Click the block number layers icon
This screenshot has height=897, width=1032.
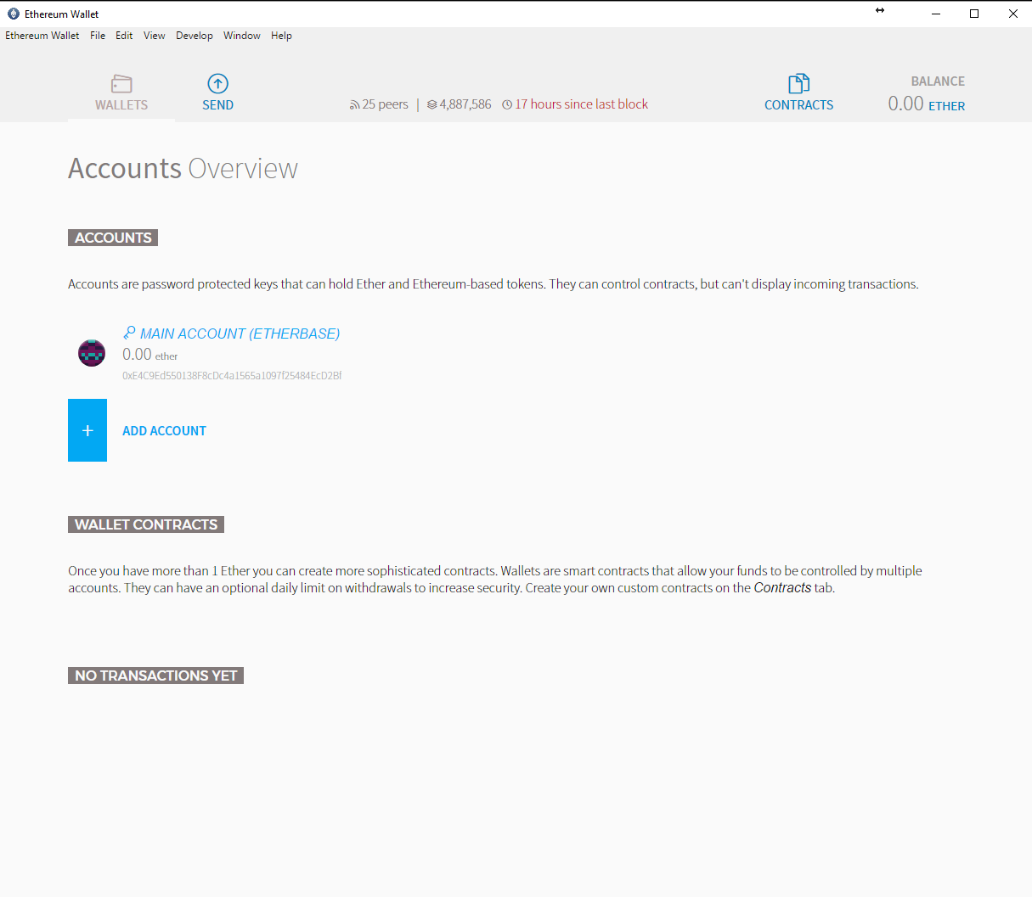coord(432,105)
